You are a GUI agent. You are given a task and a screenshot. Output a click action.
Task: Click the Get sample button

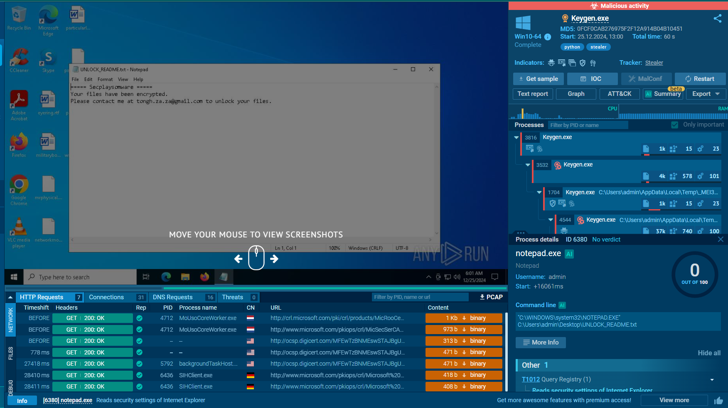(538, 79)
